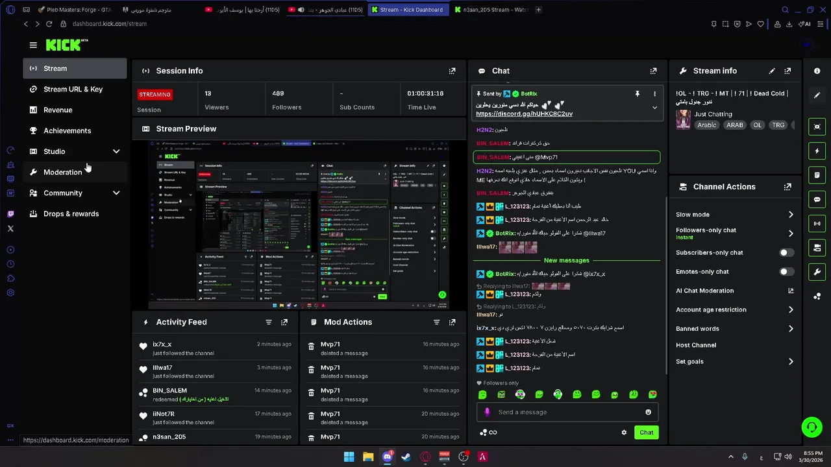Viewport: 831px width, 467px height.
Task: Click the pencil edit-layout icon in the right sidebar
Action: [x=817, y=95]
